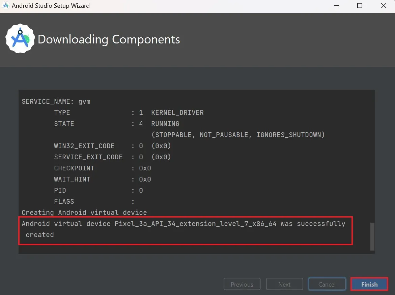Click the disabled Next button
Image resolution: width=395 pixels, height=295 pixels.
(284, 284)
